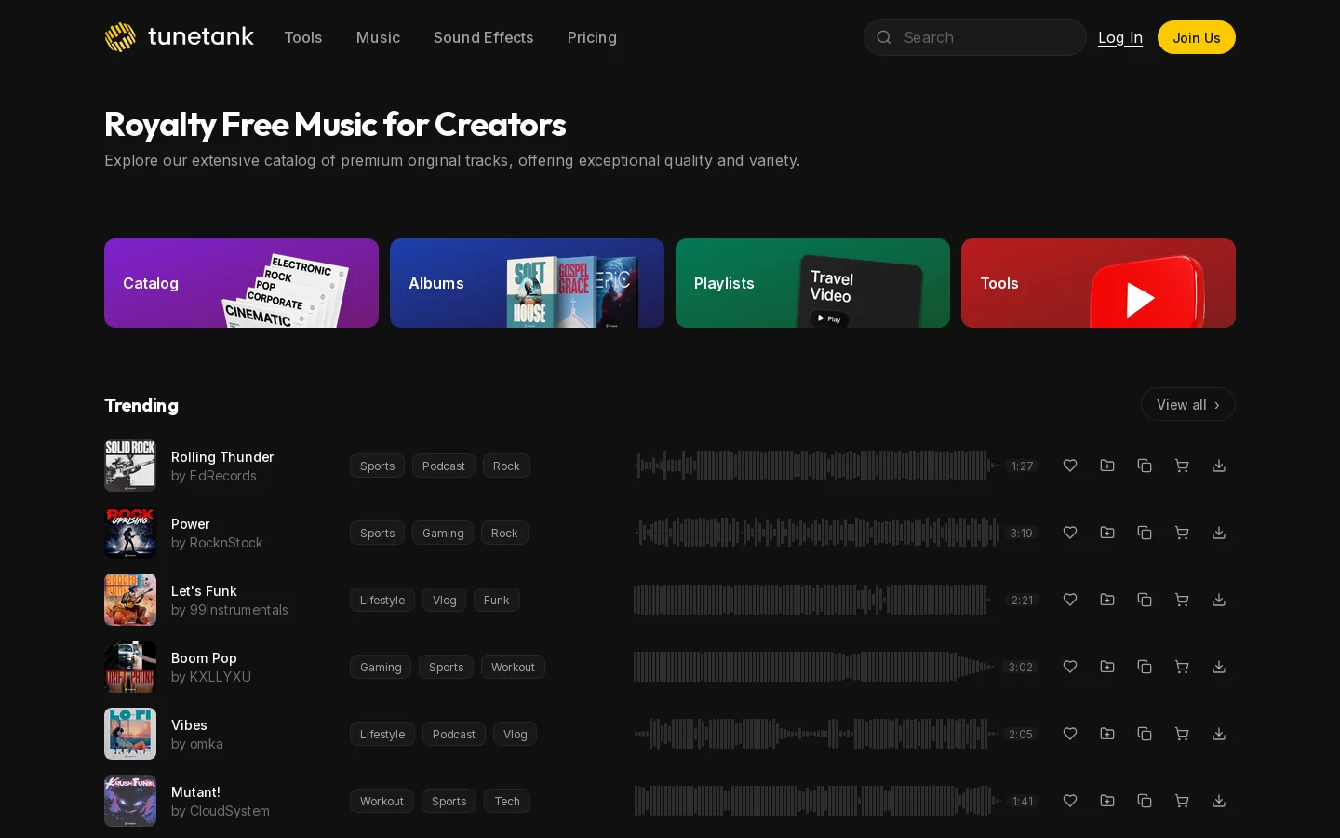
Task: Like the Mutant! track
Action: click(1070, 801)
